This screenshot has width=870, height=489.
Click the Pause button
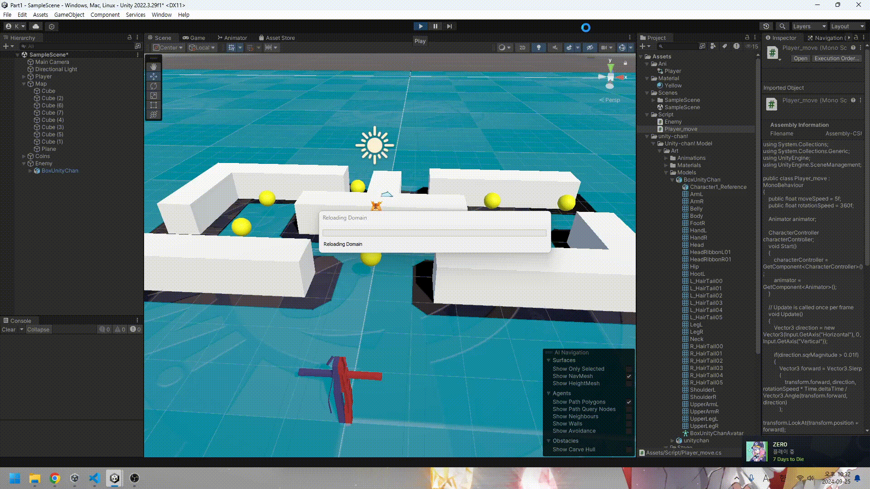(x=435, y=26)
